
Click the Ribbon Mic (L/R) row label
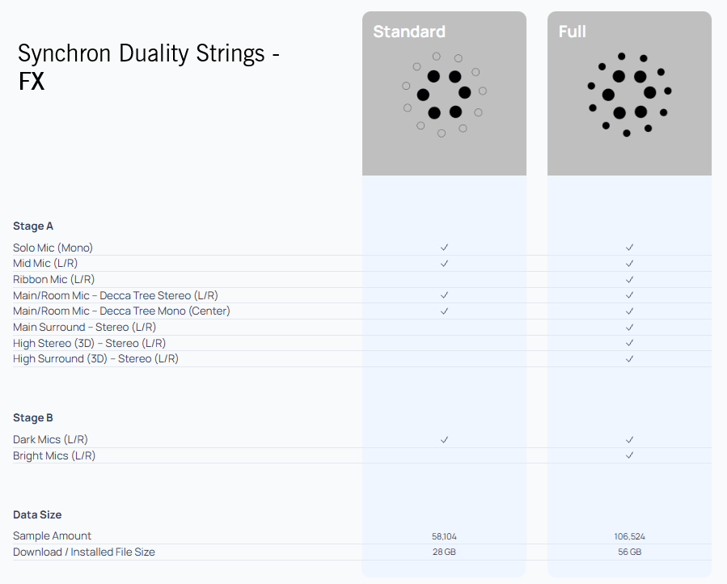tap(53, 279)
